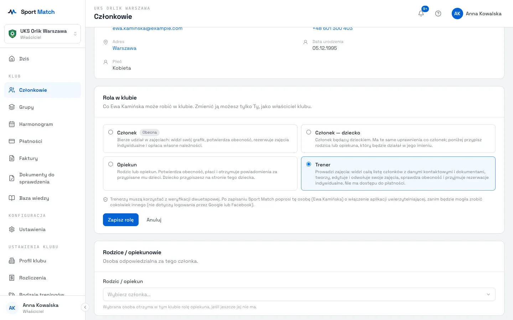The width and height of the screenshot is (513, 320).
Task: Click the Harmonogram calendar icon
Action: (x=12, y=124)
